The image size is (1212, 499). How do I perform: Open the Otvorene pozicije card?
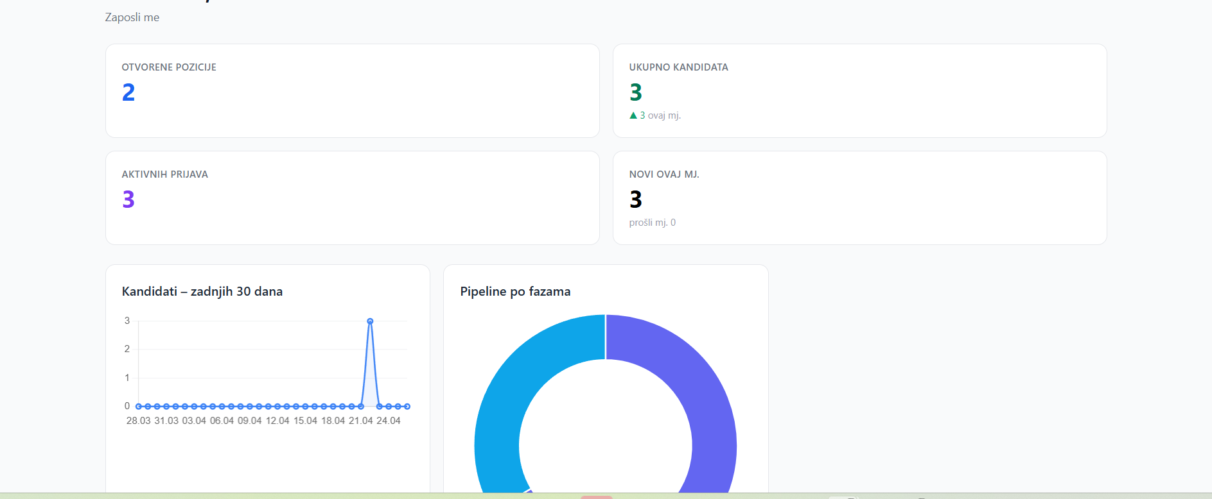coord(352,90)
